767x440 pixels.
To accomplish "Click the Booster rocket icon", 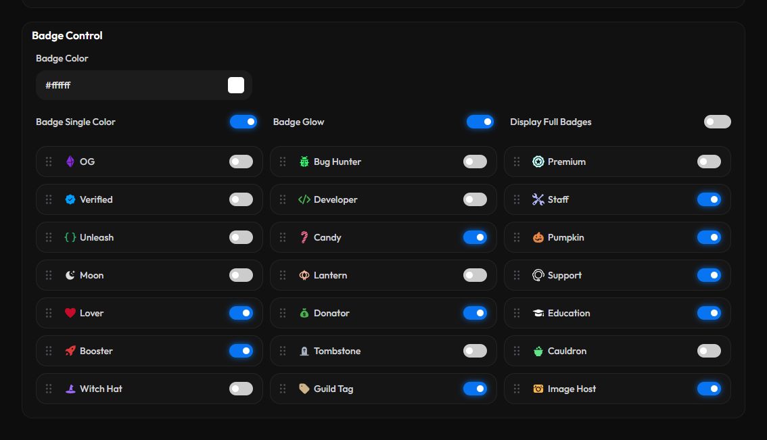I will click(x=70, y=351).
